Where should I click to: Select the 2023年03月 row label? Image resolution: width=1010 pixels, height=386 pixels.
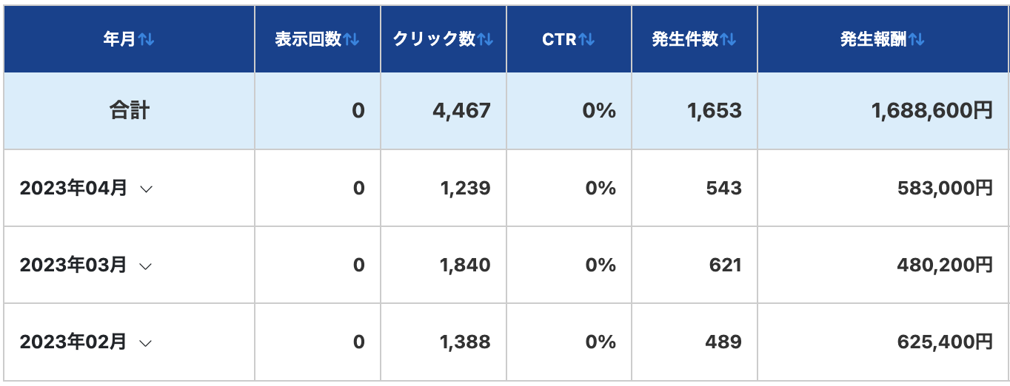[73, 265]
